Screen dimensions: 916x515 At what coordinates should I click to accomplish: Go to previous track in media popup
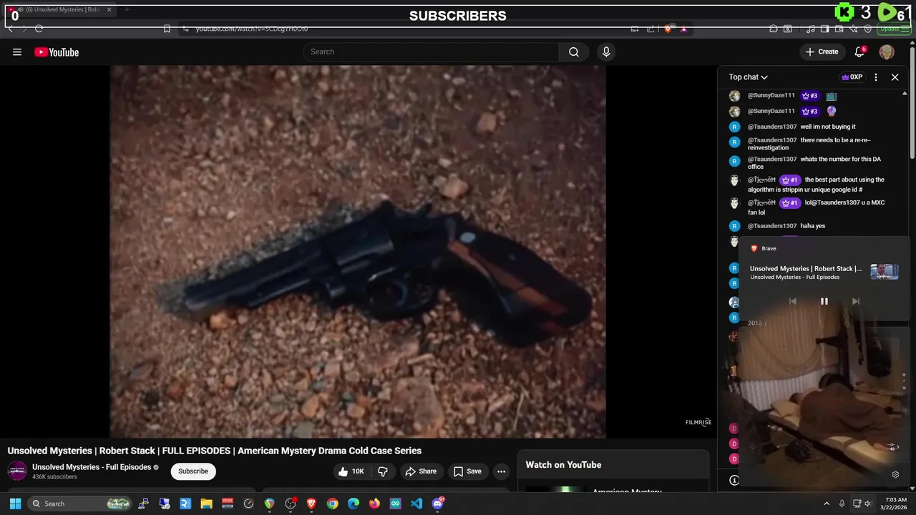[792, 301]
